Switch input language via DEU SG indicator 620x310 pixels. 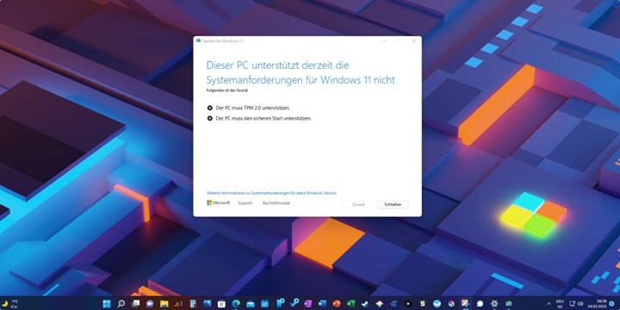(560, 304)
